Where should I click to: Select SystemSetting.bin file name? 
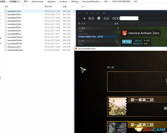click(x=15, y=50)
